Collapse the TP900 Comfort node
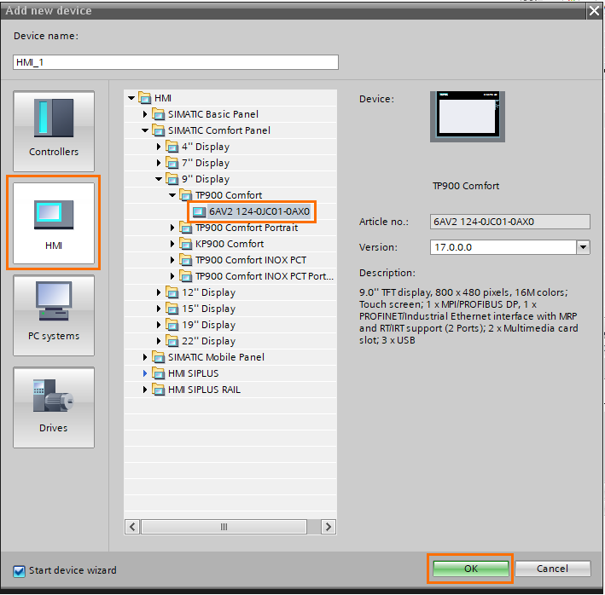Screen dimensions: 605x595 point(172,195)
